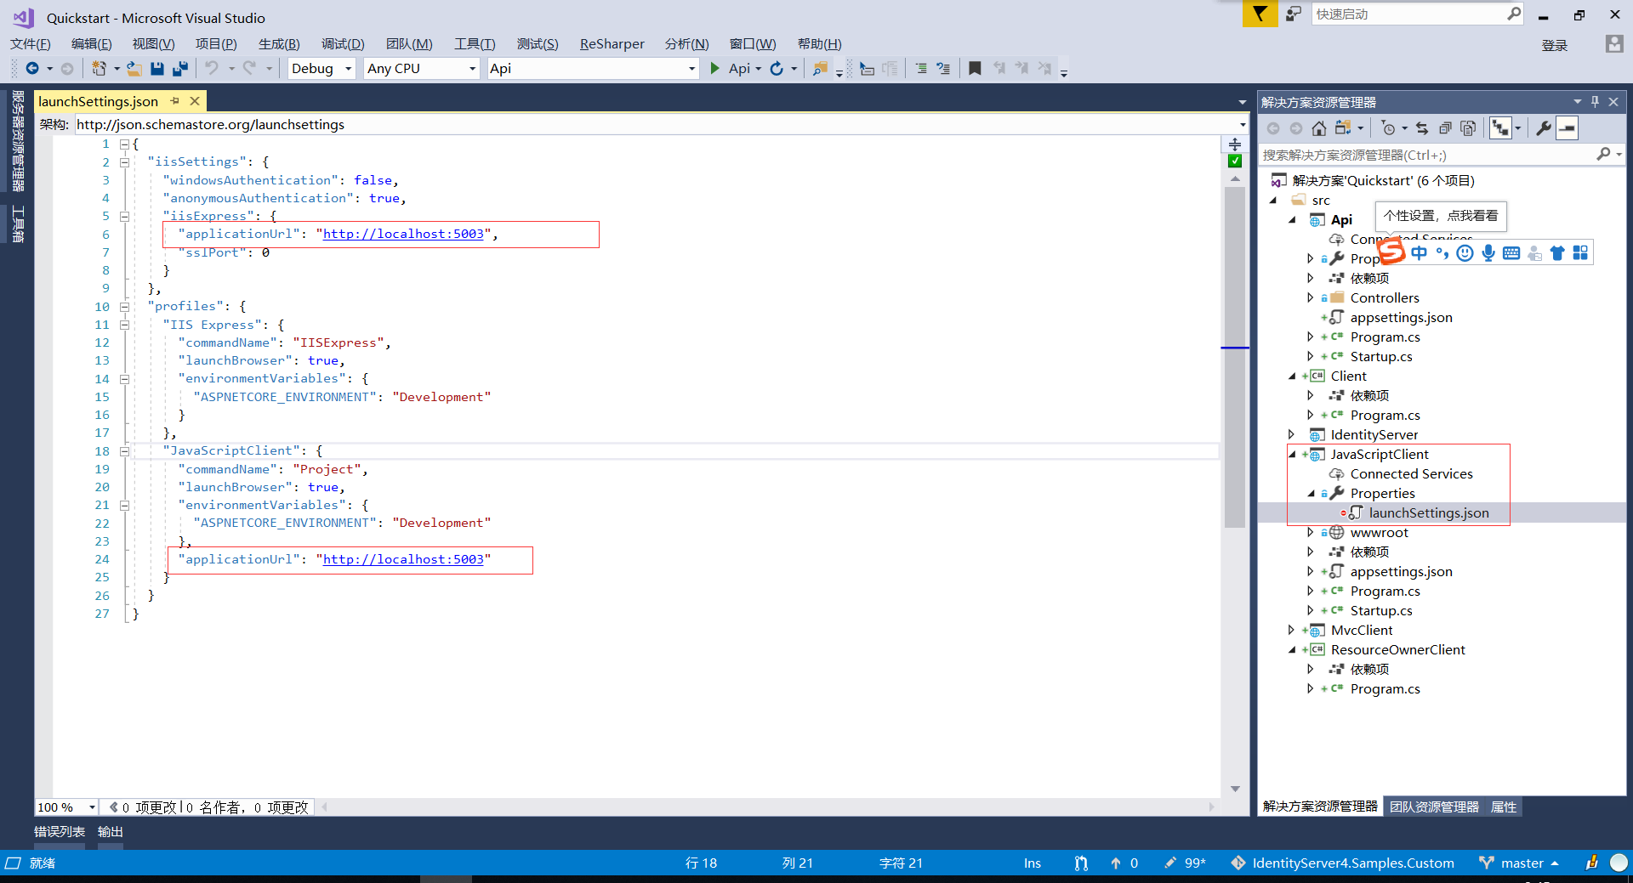Toggle auto-hide pin of Solution Explorer
Screen dimensions: 1633x883
(x=1595, y=101)
